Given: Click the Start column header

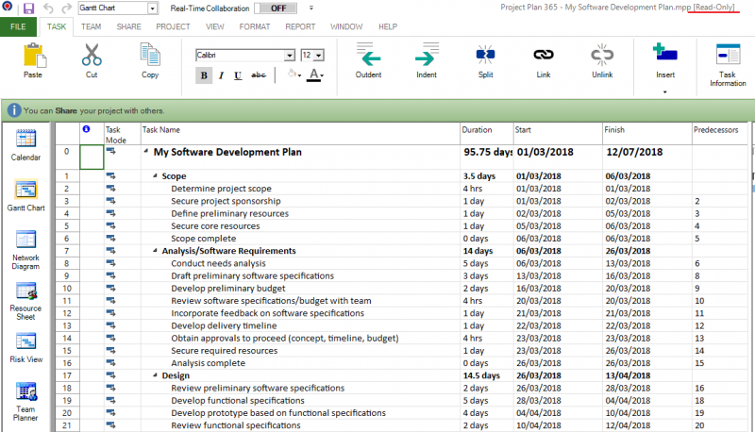Looking at the screenshot, I should (x=558, y=134).
